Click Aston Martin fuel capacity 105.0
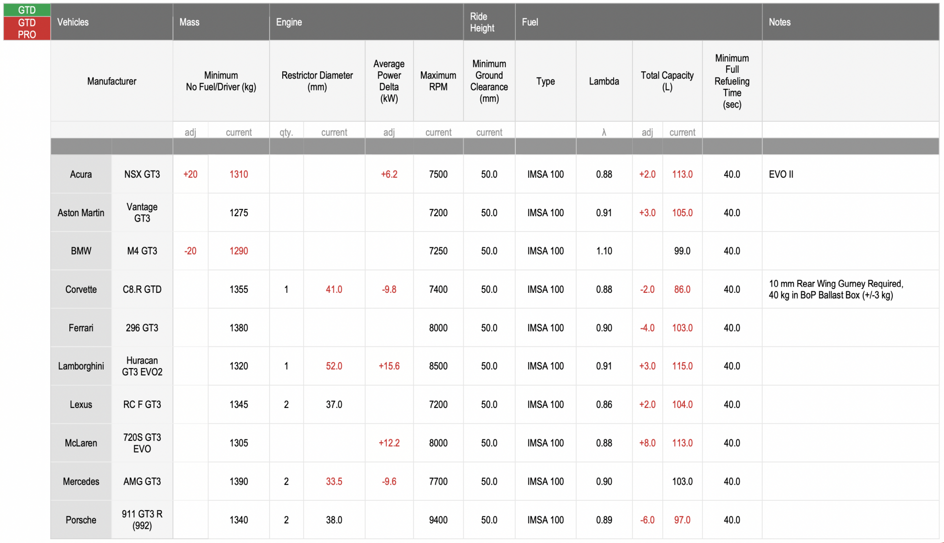 click(x=682, y=213)
